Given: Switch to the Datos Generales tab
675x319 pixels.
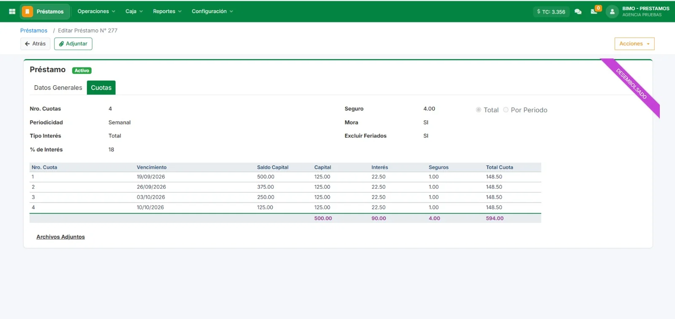Looking at the screenshot, I should pyautogui.click(x=58, y=88).
